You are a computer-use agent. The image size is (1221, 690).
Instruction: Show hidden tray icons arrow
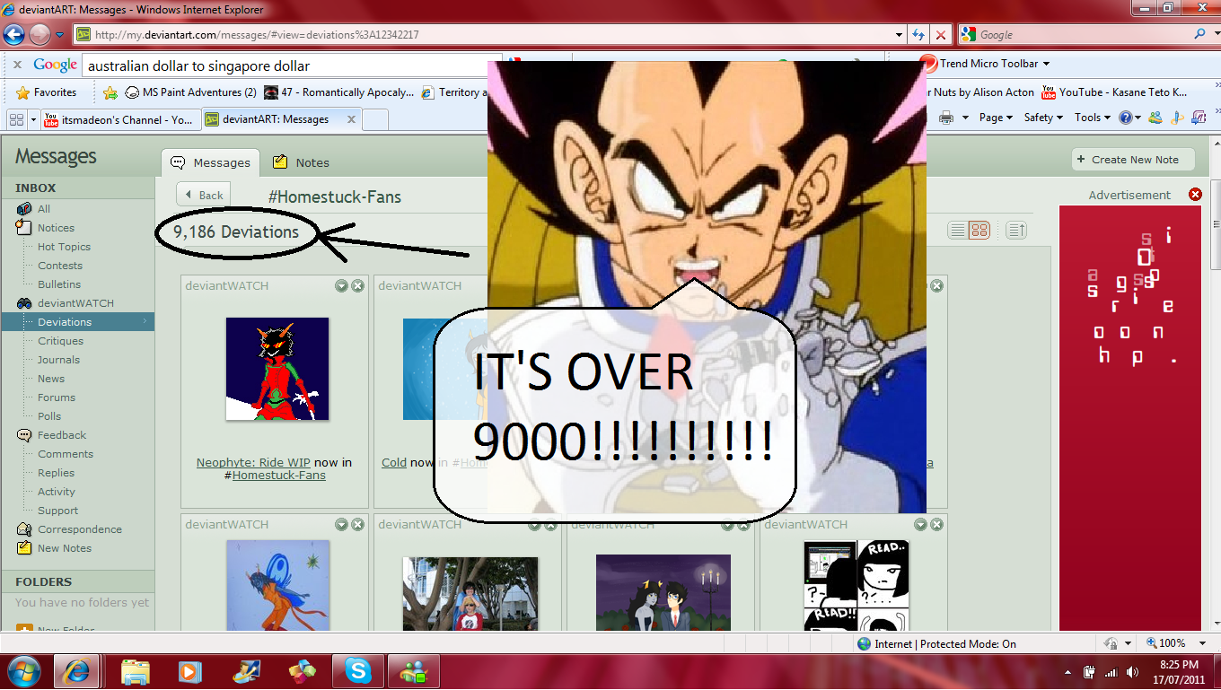(x=1068, y=672)
